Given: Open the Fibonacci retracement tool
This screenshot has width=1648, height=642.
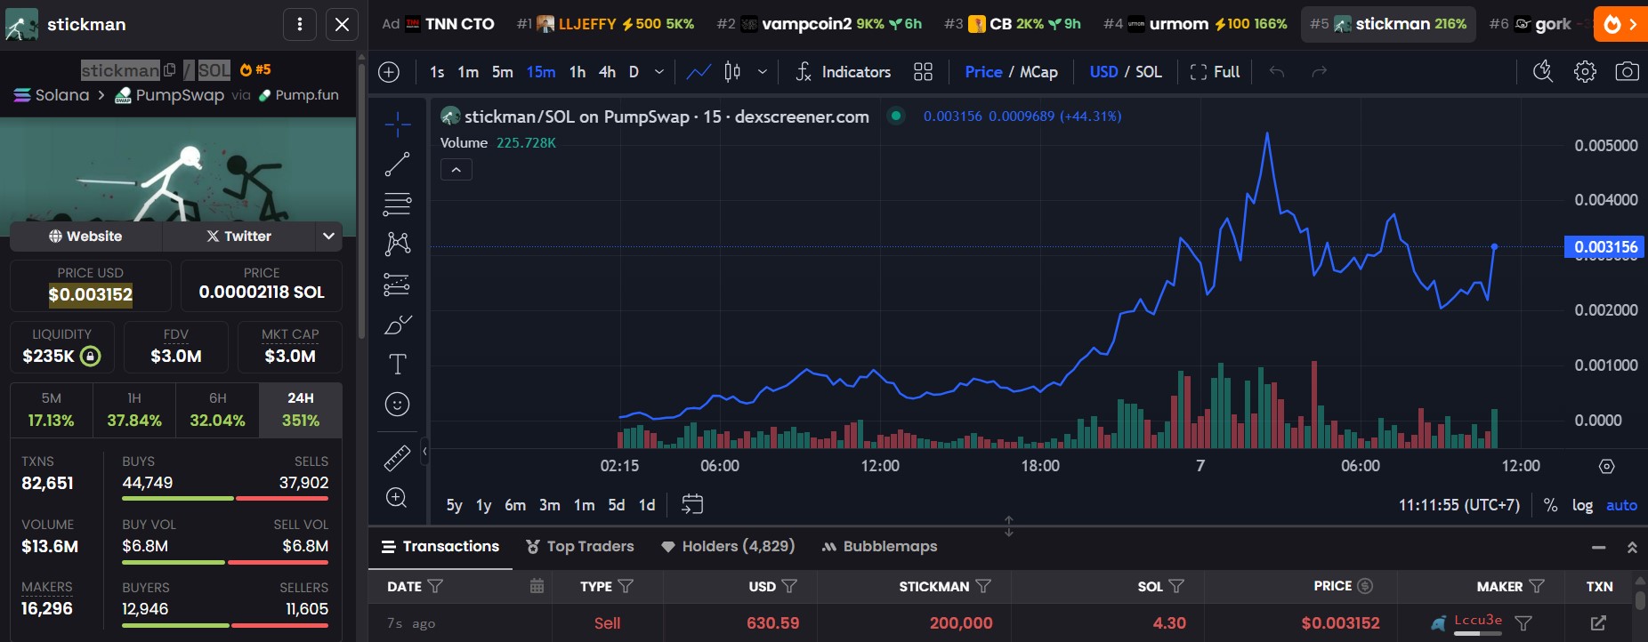Looking at the screenshot, I should pos(397,205).
